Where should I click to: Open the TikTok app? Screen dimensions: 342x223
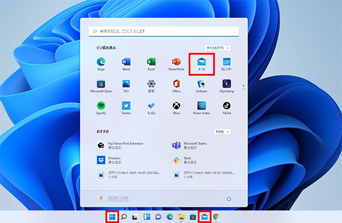tap(227, 108)
